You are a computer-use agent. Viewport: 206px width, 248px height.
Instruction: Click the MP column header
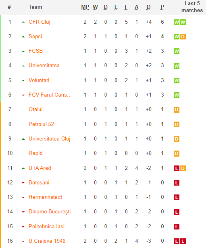tap(85, 7)
